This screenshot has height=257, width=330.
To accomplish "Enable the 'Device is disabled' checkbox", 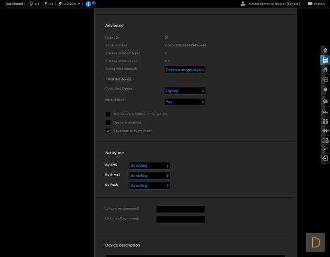I will pyautogui.click(x=108, y=123).
